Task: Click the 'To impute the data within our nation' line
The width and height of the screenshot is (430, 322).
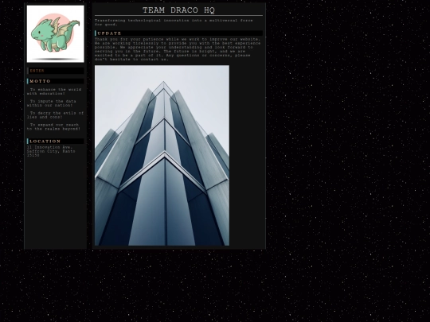Action: point(52,103)
